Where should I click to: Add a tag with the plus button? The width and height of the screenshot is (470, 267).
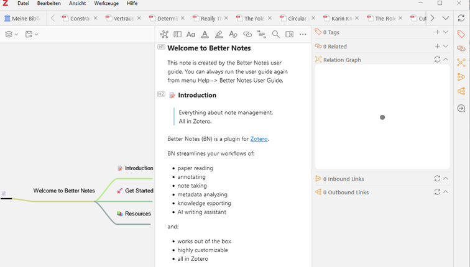(x=437, y=32)
